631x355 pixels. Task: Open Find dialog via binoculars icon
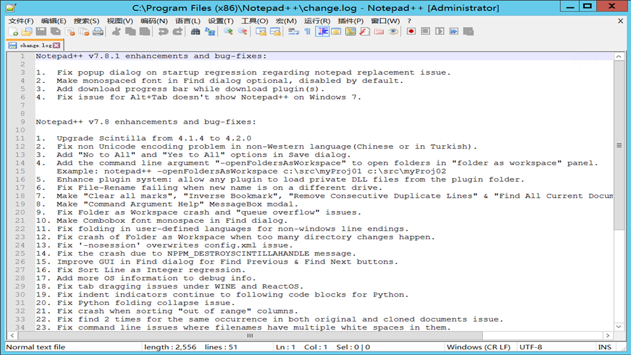pos(195,32)
